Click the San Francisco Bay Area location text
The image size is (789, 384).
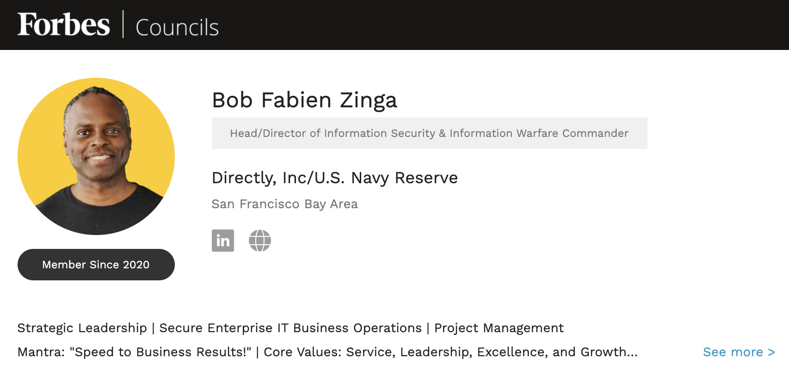tap(285, 204)
